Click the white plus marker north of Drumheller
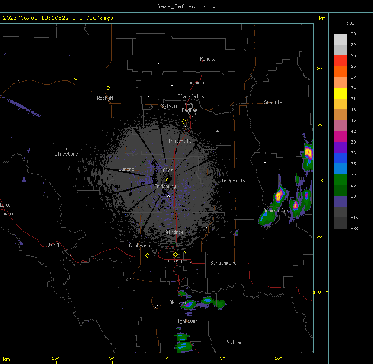This screenshot has height=364, width=373. (x=265, y=162)
